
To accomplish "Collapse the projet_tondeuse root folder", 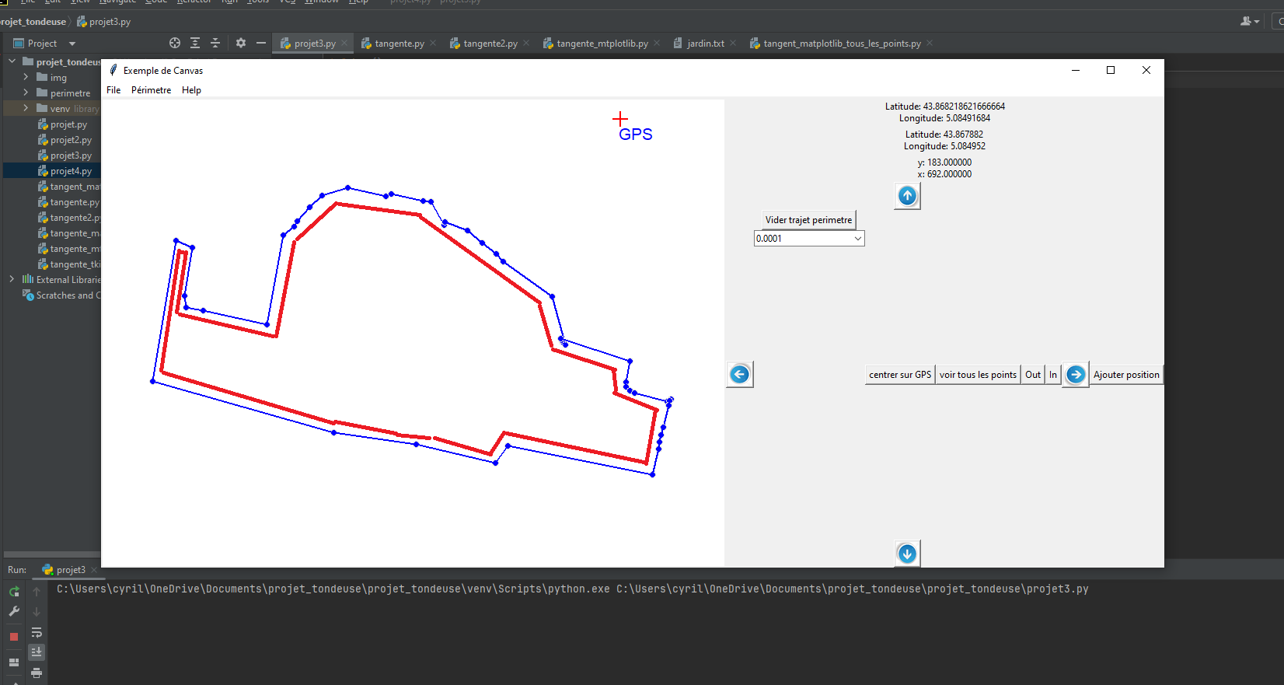I will (x=12, y=61).
